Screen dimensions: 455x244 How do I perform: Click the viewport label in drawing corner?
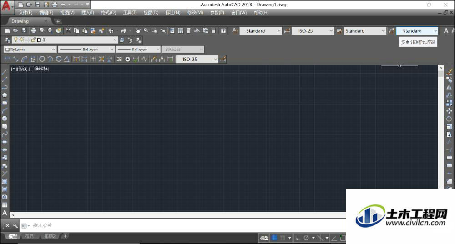click(30, 69)
